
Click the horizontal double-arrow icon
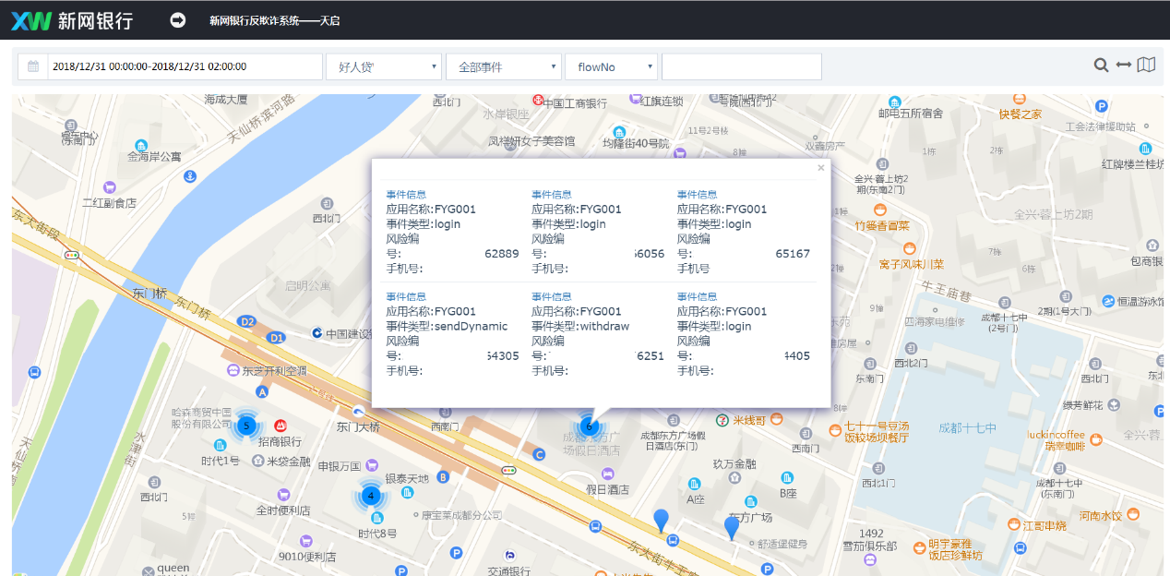tap(1123, 66)
